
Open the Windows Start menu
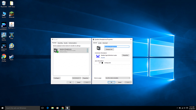click(x=2, y=108)
